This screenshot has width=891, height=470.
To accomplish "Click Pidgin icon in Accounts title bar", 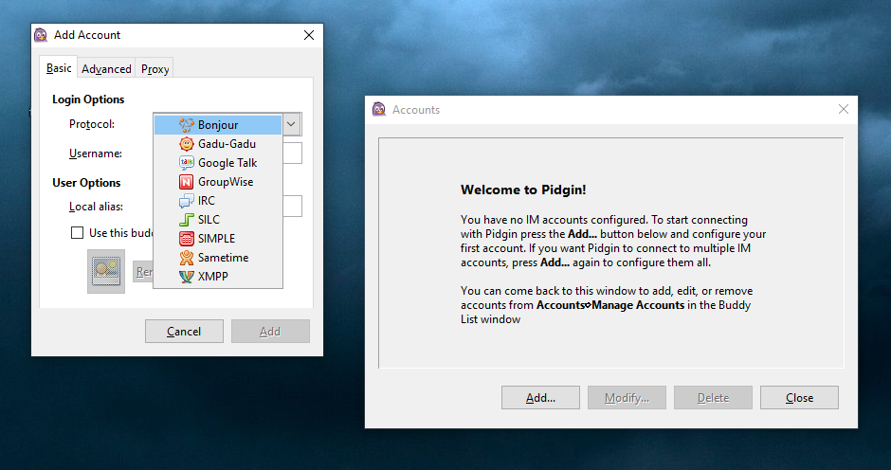I will pos(379,109).
